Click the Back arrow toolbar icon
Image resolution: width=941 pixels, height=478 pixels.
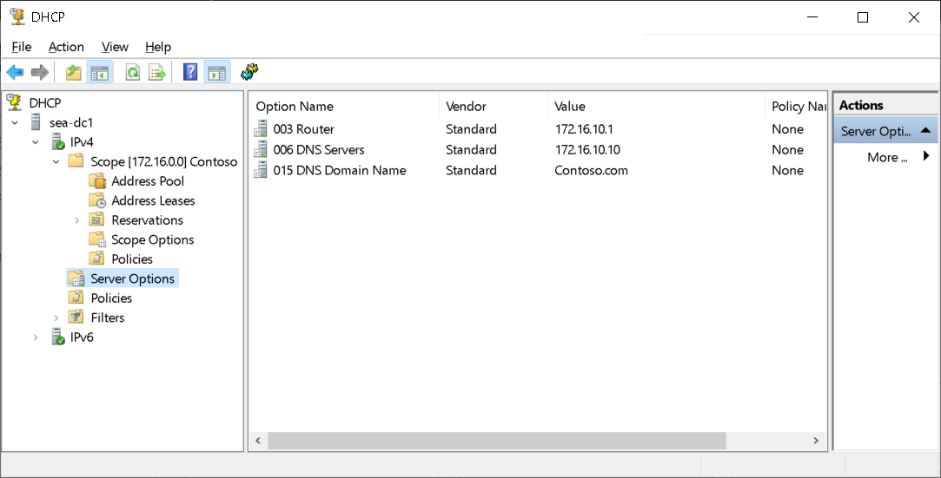[15, 73]
